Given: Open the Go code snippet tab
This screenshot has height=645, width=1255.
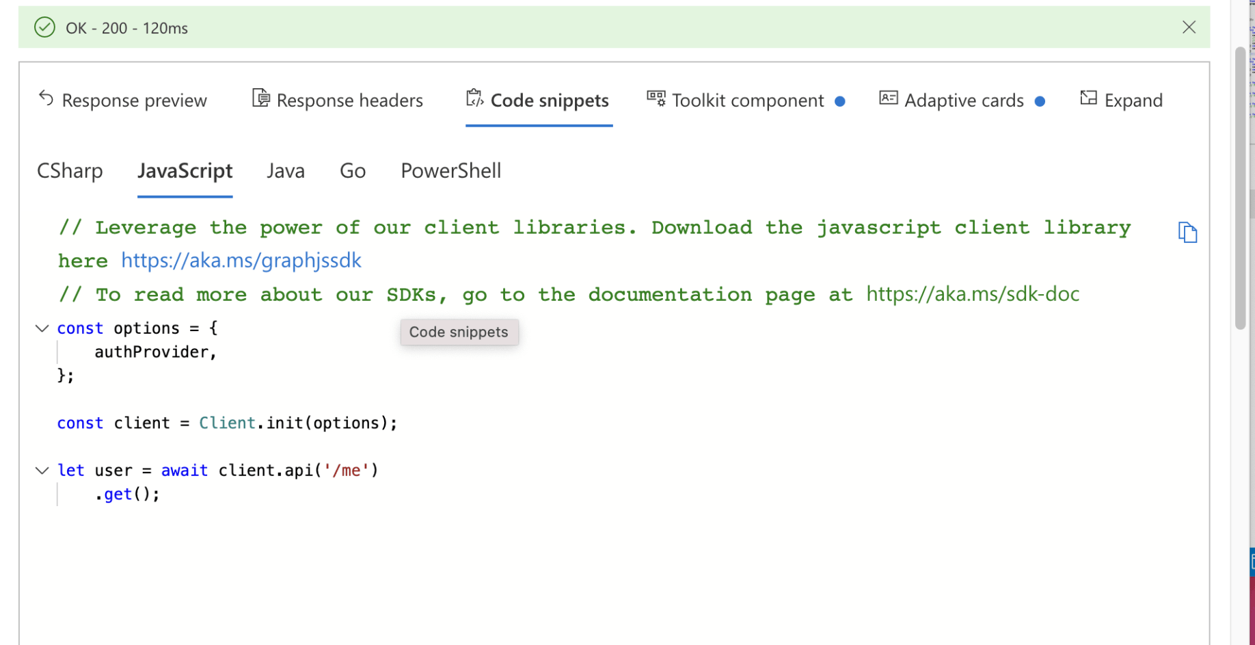Looking at the screenshot, I should point(353,171).
